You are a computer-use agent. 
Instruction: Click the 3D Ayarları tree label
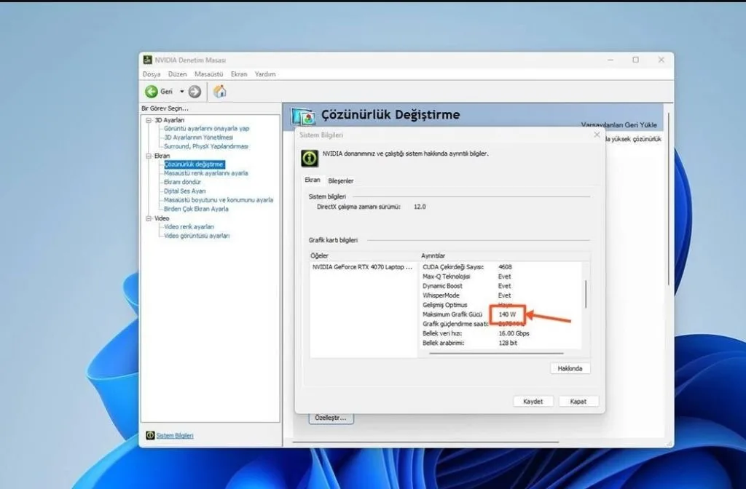click(x=169, y=120)
